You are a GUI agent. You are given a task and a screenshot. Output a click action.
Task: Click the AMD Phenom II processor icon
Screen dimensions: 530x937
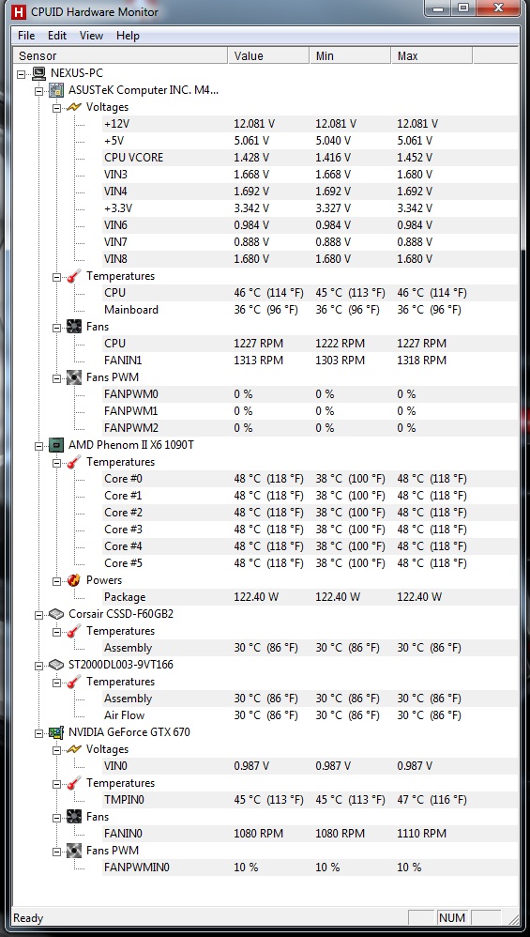pyautogui.click(x=56, y=445)
